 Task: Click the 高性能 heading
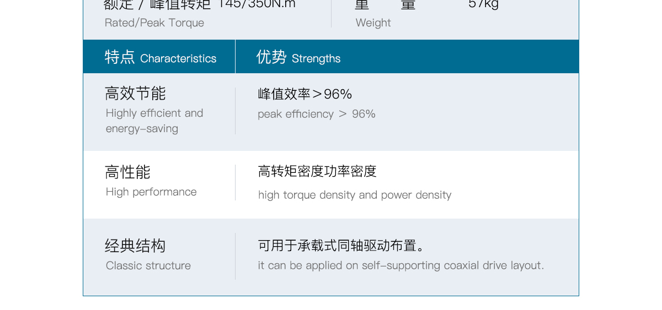pyautogui.click(x=127, y=172)
